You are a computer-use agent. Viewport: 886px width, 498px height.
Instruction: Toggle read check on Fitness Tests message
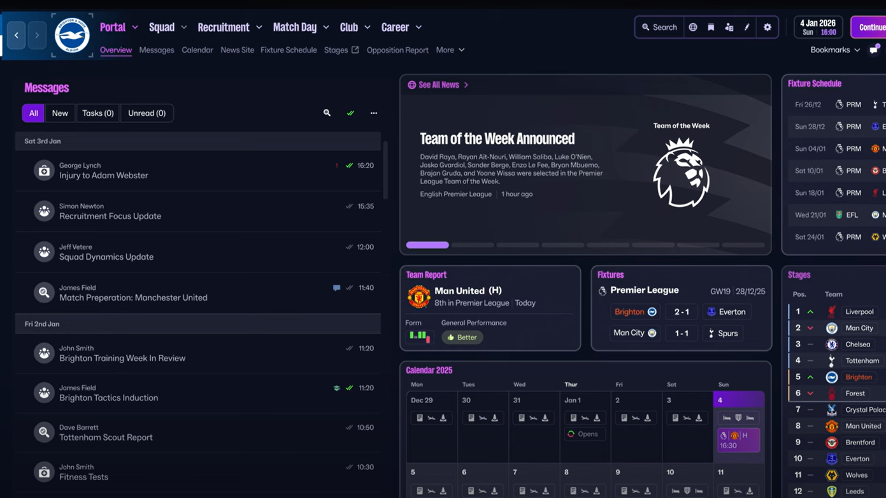point(349,467)
